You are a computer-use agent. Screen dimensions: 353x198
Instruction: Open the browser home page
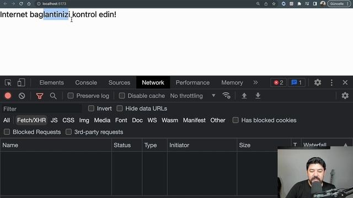pos(29,4)
